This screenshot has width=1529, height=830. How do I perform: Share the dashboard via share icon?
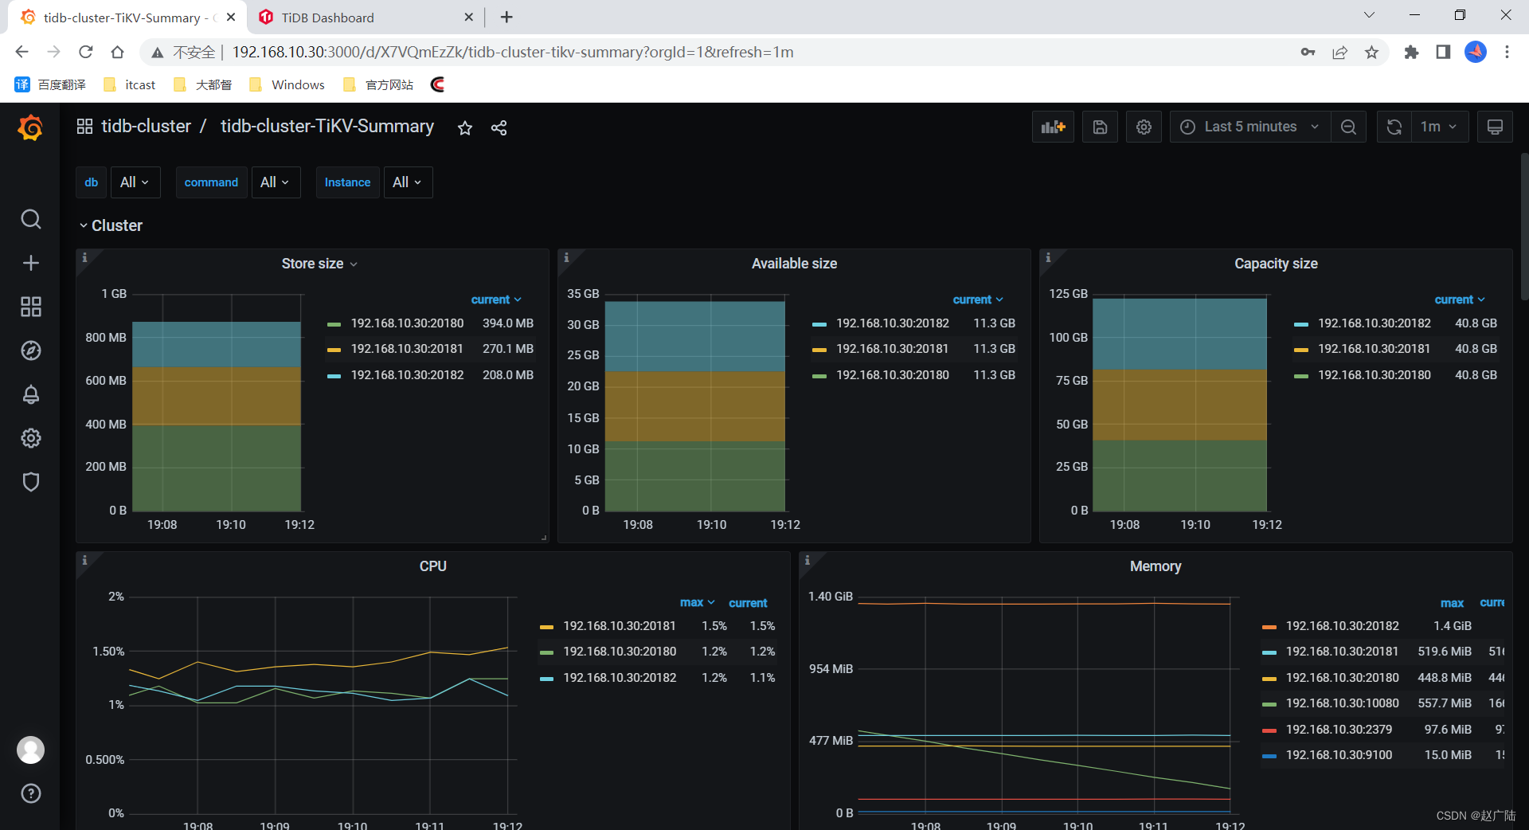click(x=499, y=127)
